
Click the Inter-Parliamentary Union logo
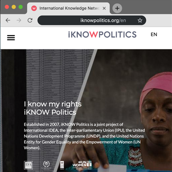(46, 165)
